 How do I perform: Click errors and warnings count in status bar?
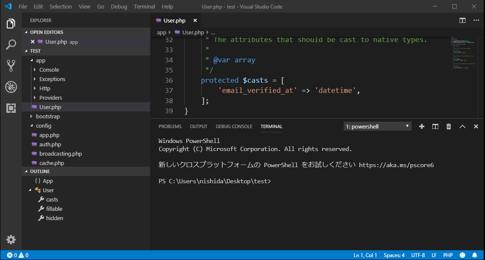coord(18,255)
